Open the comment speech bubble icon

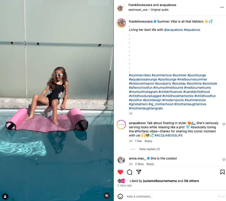click(x=130, y=172)
